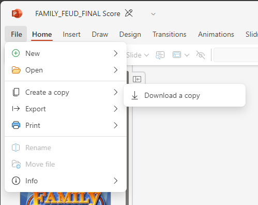This screenshot has width=258, height=205.
Task: Click the Download a copy arrow icon
Action: tap(134, 95)
